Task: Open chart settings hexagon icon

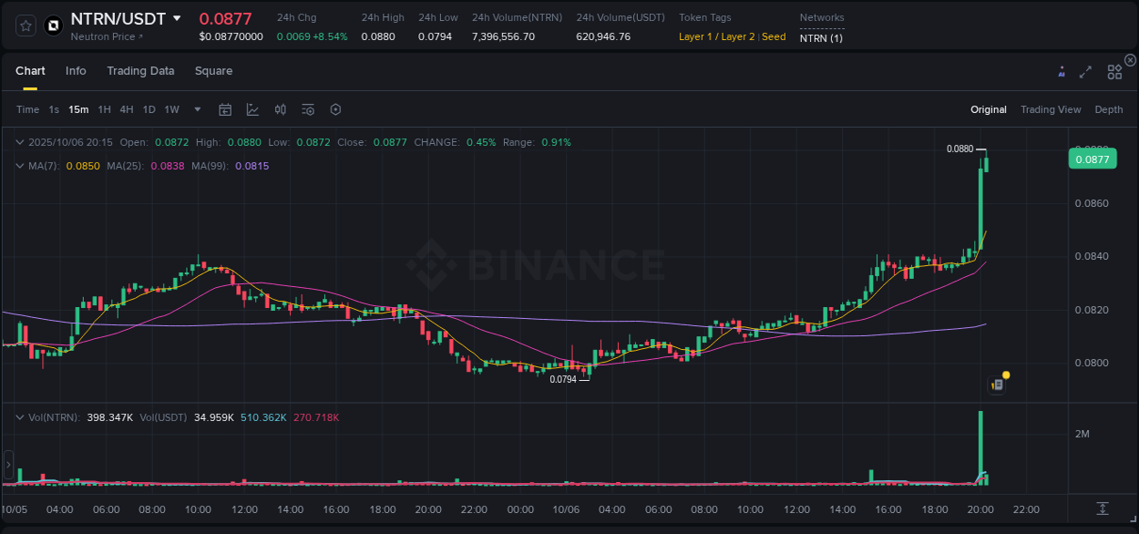Action: (335, 108)
